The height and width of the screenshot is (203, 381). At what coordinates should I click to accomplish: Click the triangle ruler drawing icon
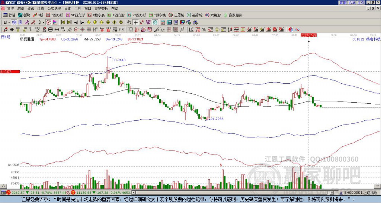70,30
